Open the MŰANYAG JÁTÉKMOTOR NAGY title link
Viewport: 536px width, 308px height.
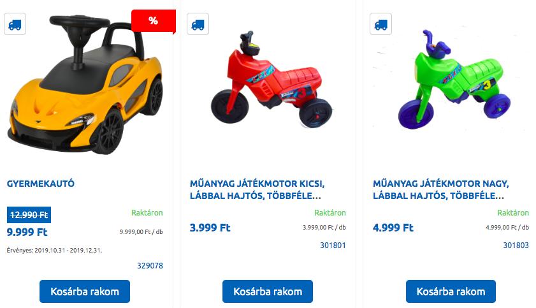tap(441, 190)
